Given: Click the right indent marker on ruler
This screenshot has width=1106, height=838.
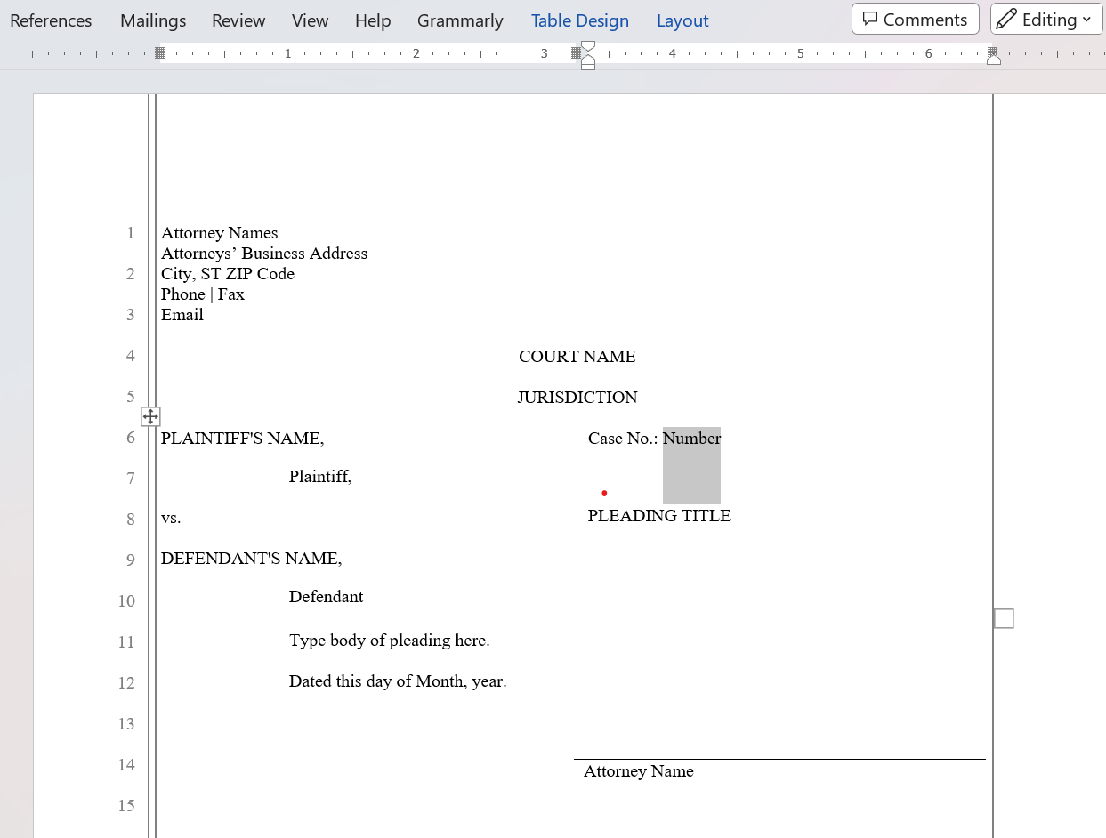Looking at the screenshot, I should (x=994, y=60).
